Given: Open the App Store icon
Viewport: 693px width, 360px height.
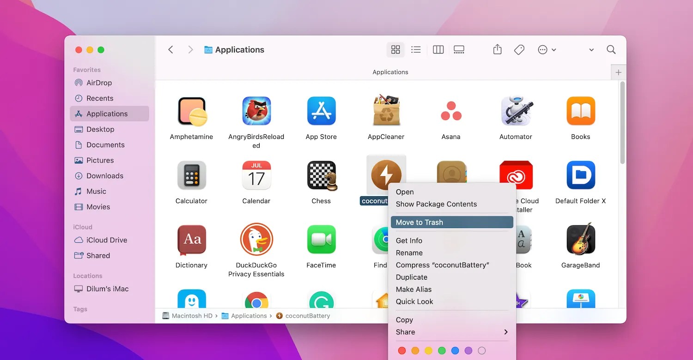Looking at the screenshot, I should tap(321, 111).
